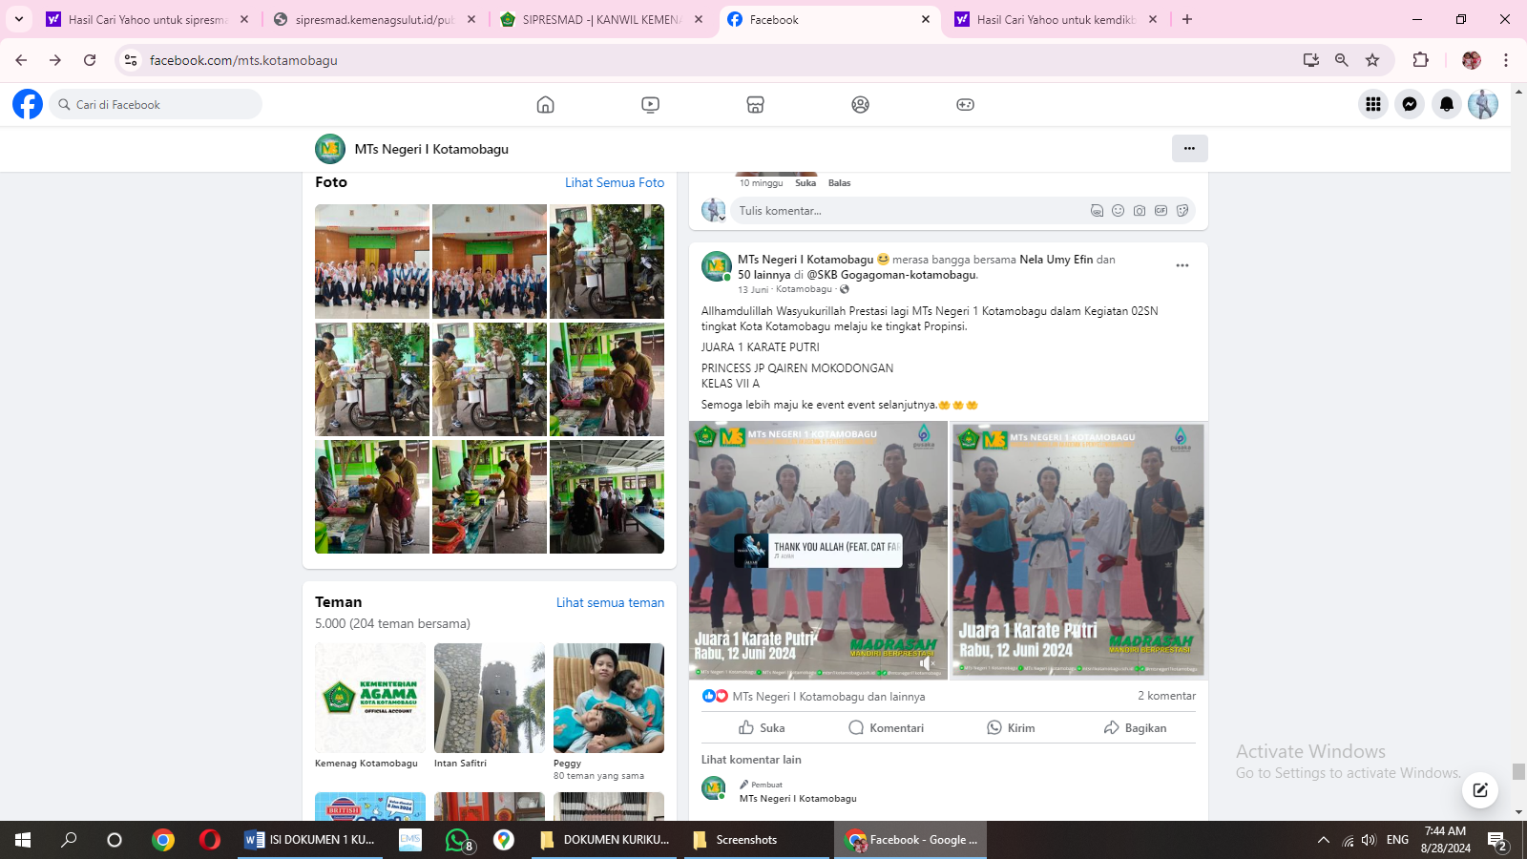Click the Tulis komentar input field
Image resolution: width=1527 pixels, height=859 pixels.
point(907,211)
